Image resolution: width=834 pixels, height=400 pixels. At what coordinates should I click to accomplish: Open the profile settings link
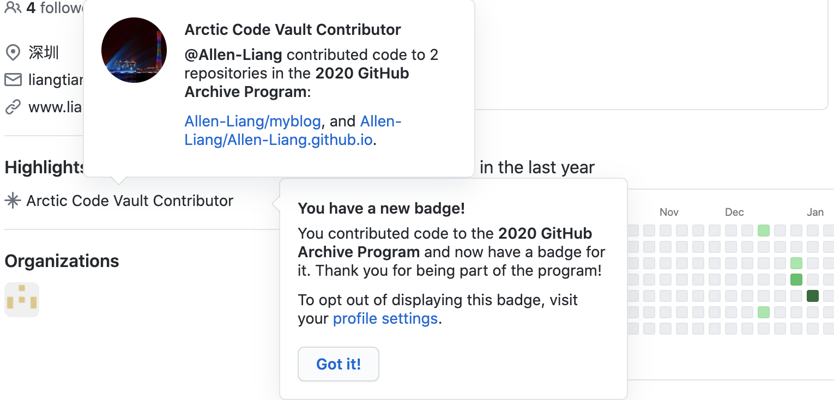(385, 318)
